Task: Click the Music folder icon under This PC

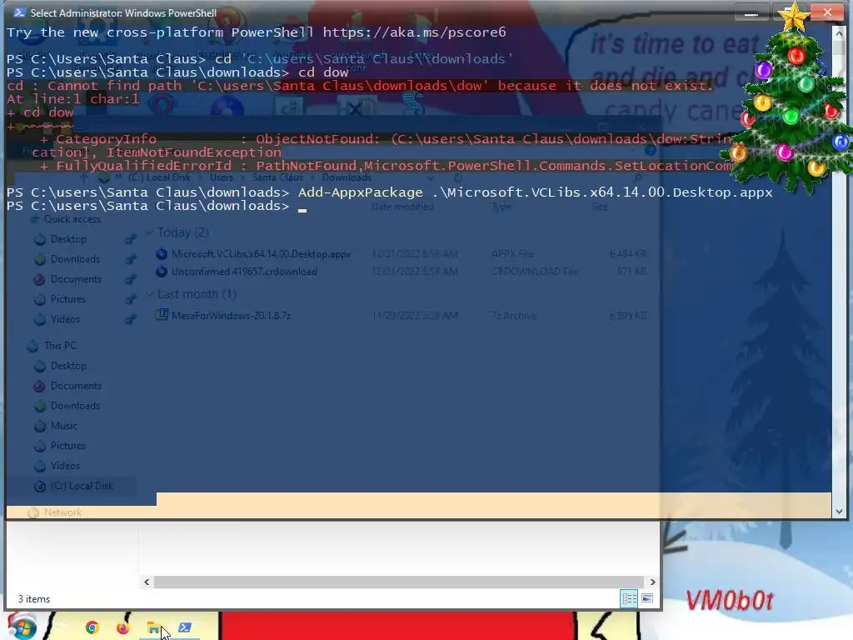Action: click(x=40, y=426)
